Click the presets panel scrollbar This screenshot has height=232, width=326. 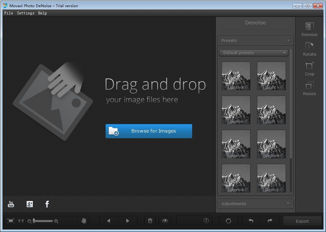(x=291, y=104)
